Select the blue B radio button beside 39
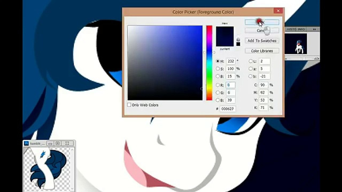Screen dimensions: 342x192 click(x=218, y=100)
